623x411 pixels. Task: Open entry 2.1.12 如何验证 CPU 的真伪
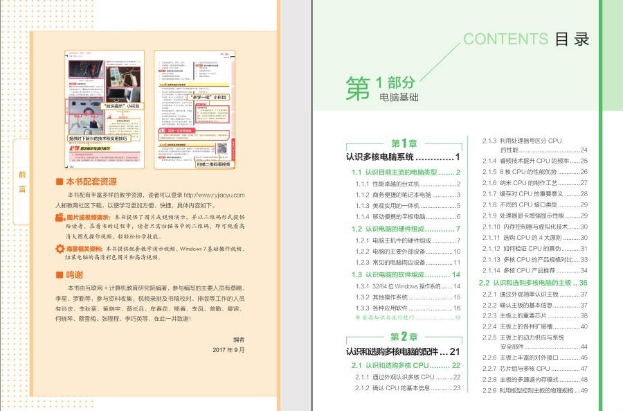tap(535, 248)
